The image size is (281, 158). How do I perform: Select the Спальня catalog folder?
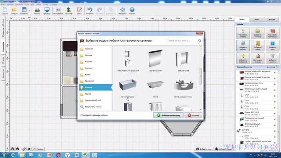click(96, 68)
